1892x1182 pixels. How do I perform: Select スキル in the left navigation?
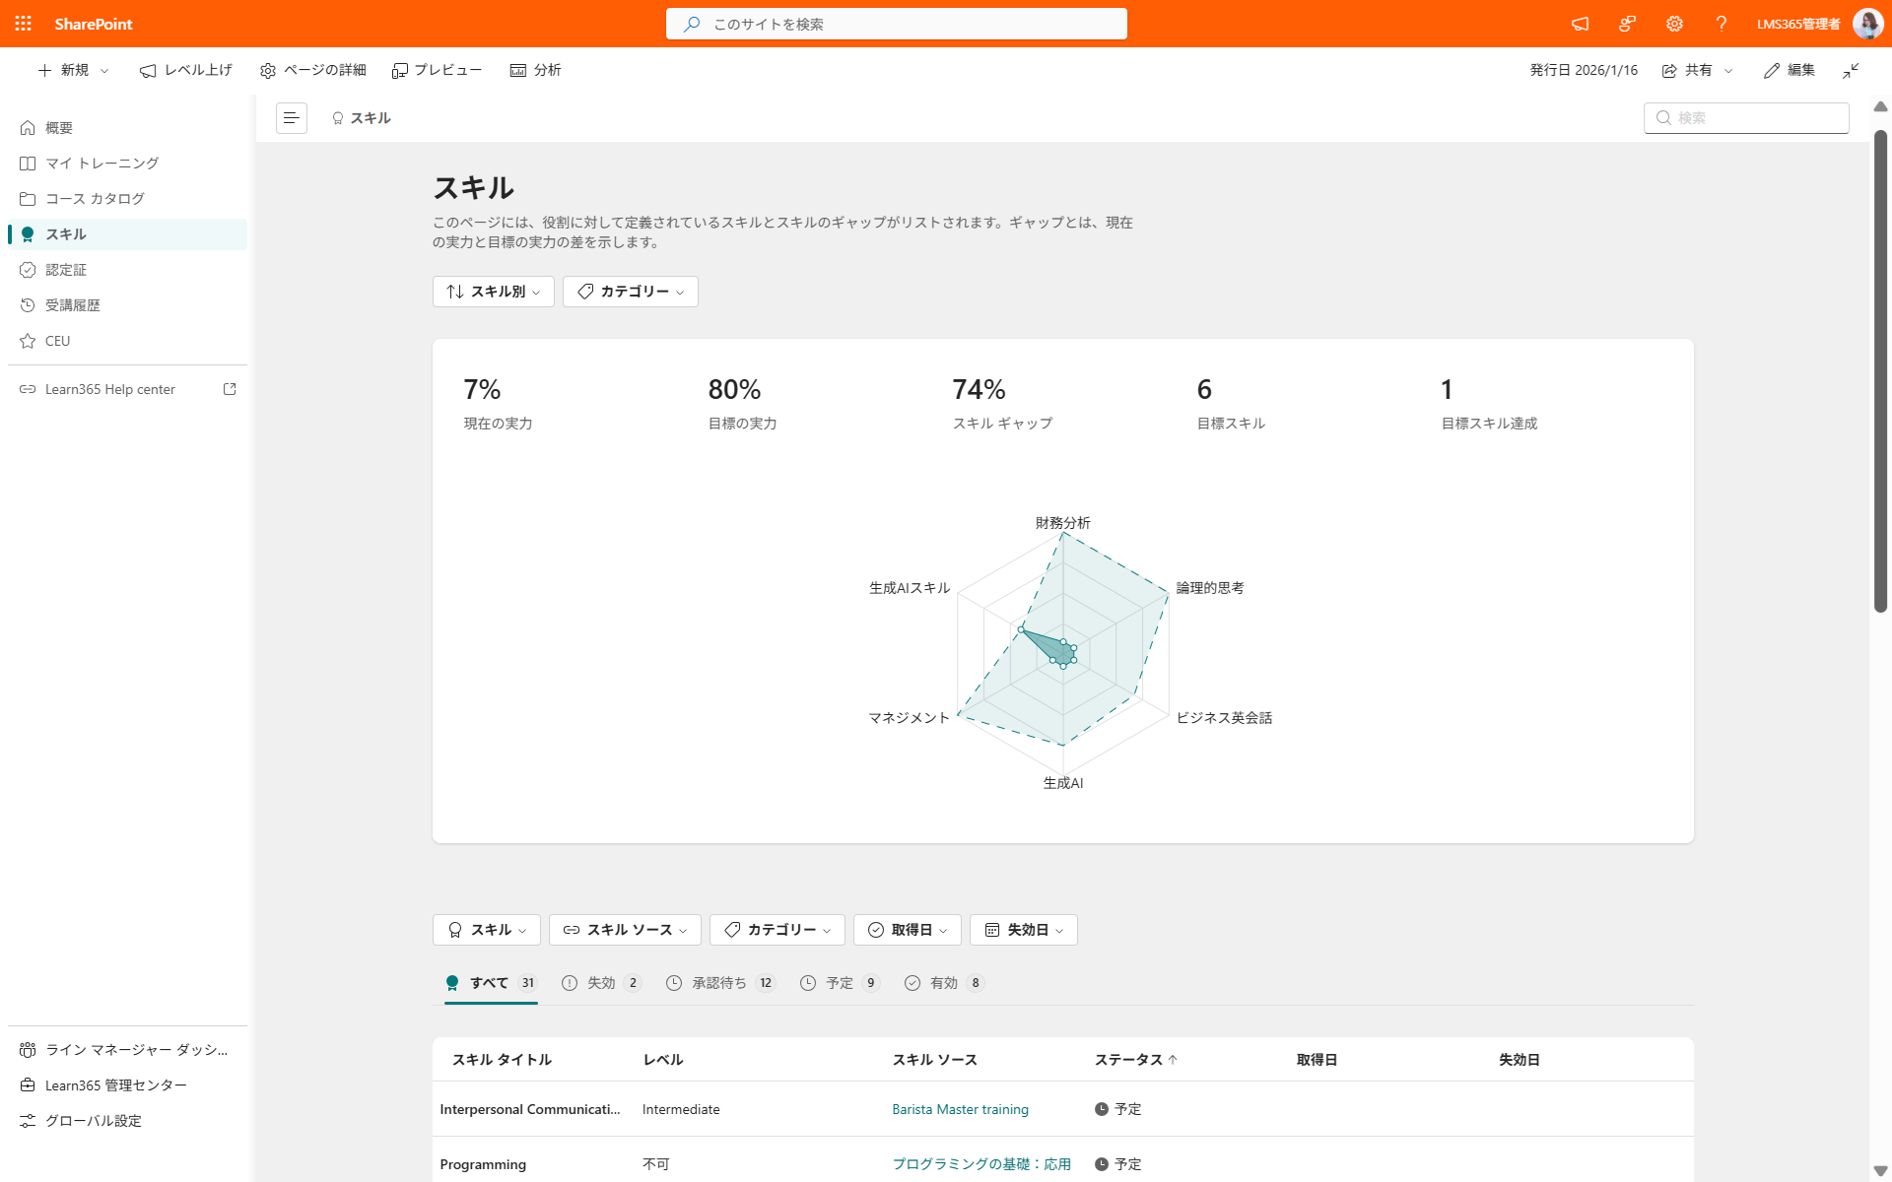click(128, 234)
